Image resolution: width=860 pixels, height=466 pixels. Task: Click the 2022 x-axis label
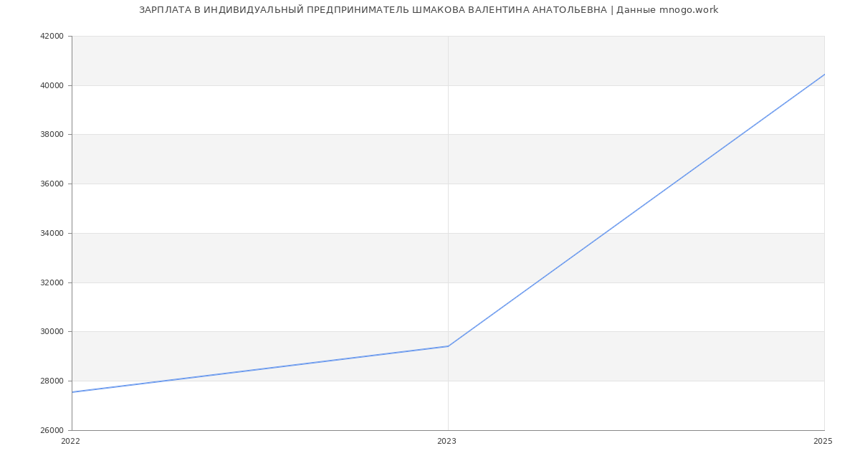coord(71,442)
